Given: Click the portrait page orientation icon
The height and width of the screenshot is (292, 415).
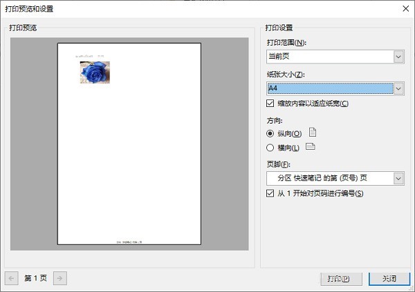Looking at the screenshot, I should (x=313, y=133).
